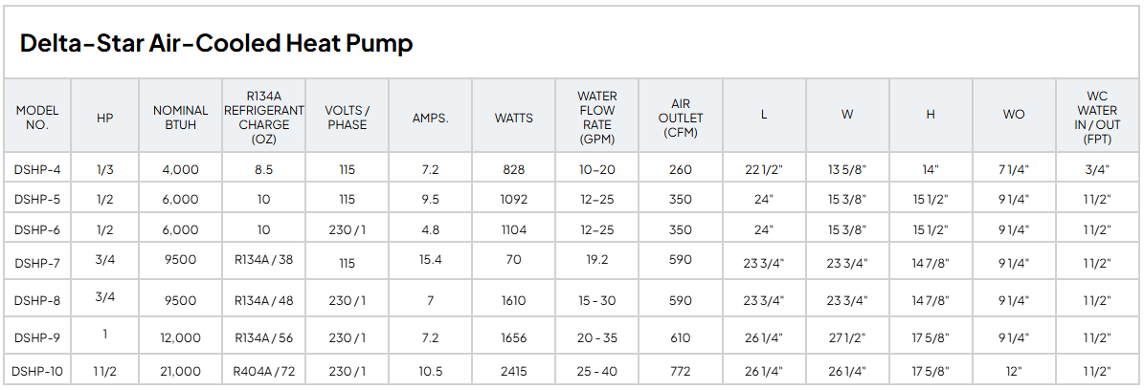Select the 21,000 BTUH value
The image size is (1144, 390).
180,372
